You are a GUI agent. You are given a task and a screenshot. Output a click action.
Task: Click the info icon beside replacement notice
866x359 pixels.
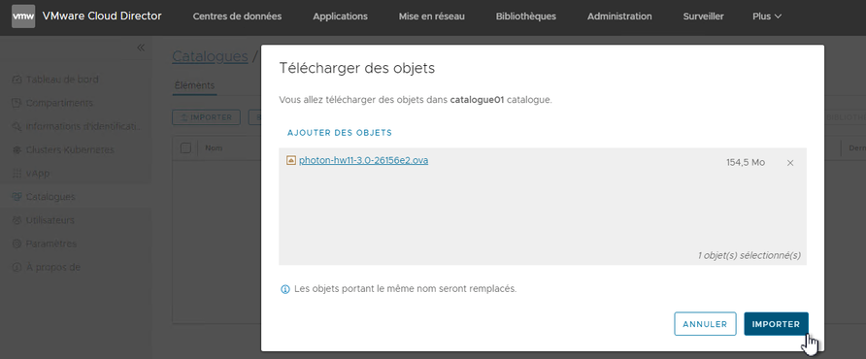[285, 289]
